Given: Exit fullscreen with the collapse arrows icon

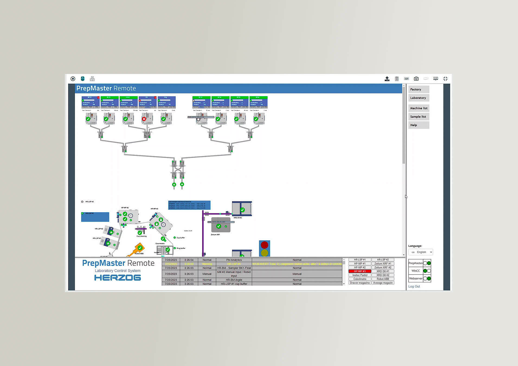Looking at the screenshot, I should 445,79.
